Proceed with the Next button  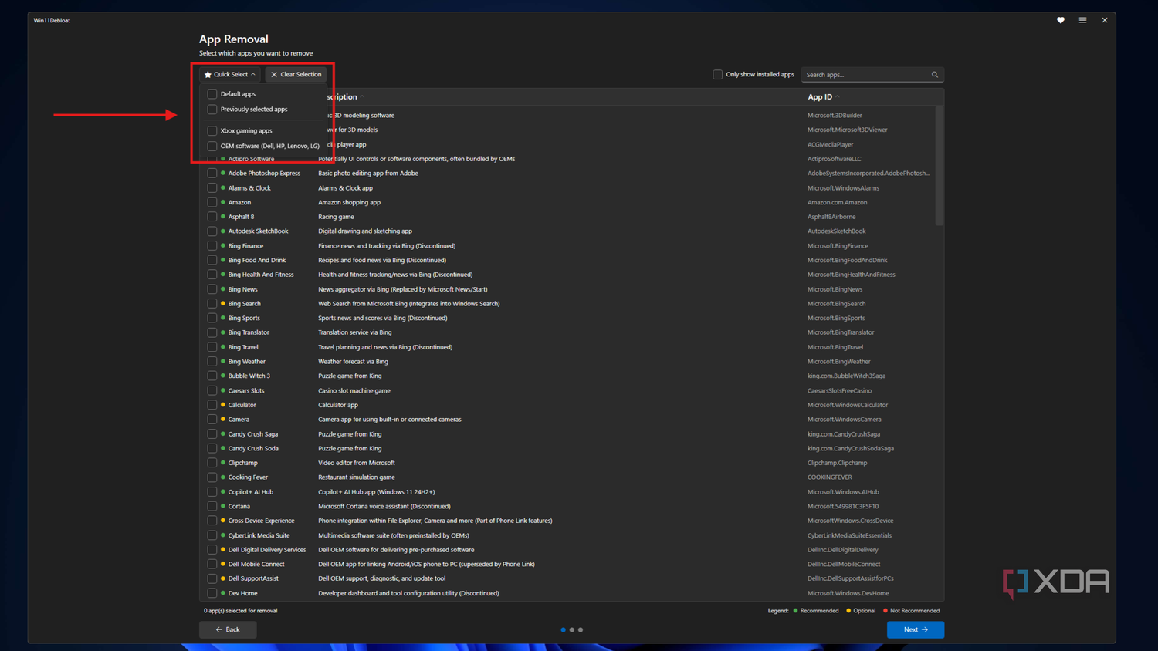[x=916, y=629]
